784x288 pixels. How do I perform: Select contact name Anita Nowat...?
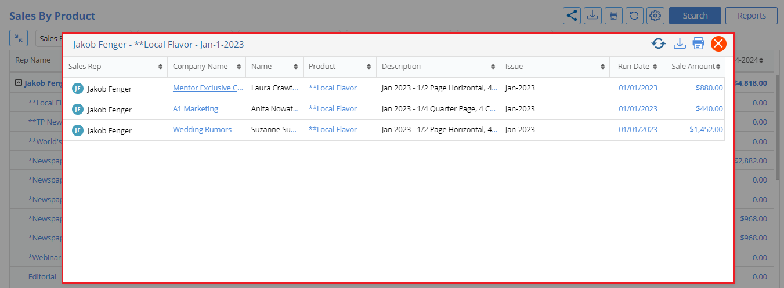coord(275,109)
